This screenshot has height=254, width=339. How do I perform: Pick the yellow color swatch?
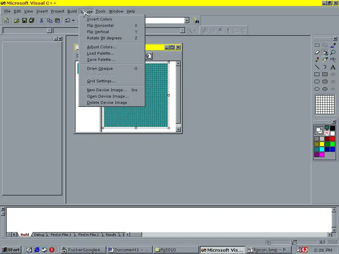click(322, 144)
